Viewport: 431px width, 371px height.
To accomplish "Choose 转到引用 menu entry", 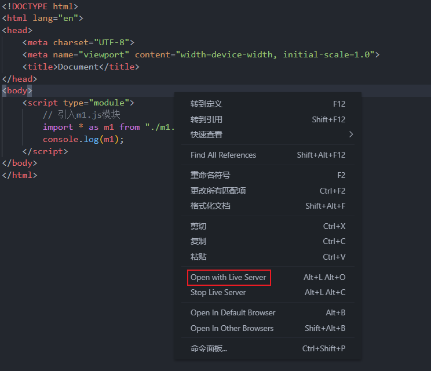I will pyautogui.click(x=206, y=119).
